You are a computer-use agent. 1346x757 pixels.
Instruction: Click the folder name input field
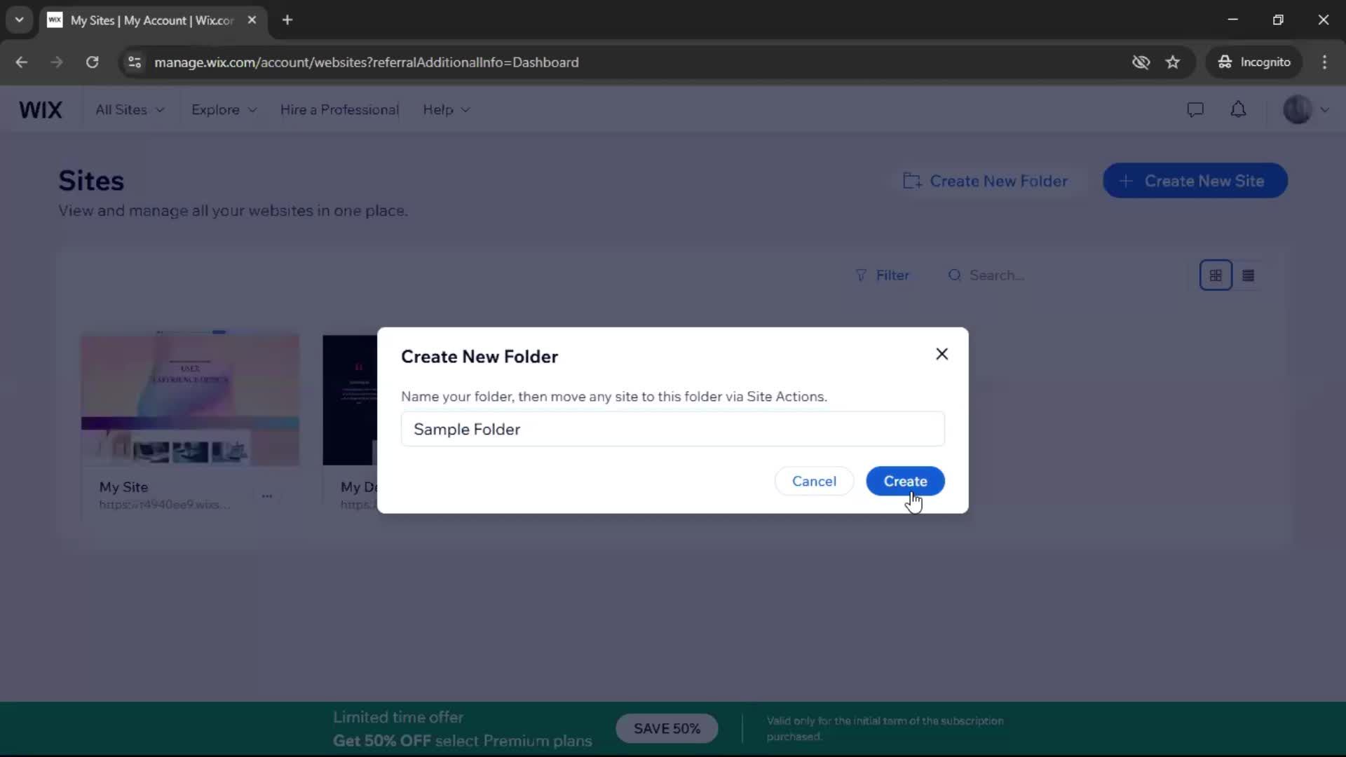(x=672, y=429)
